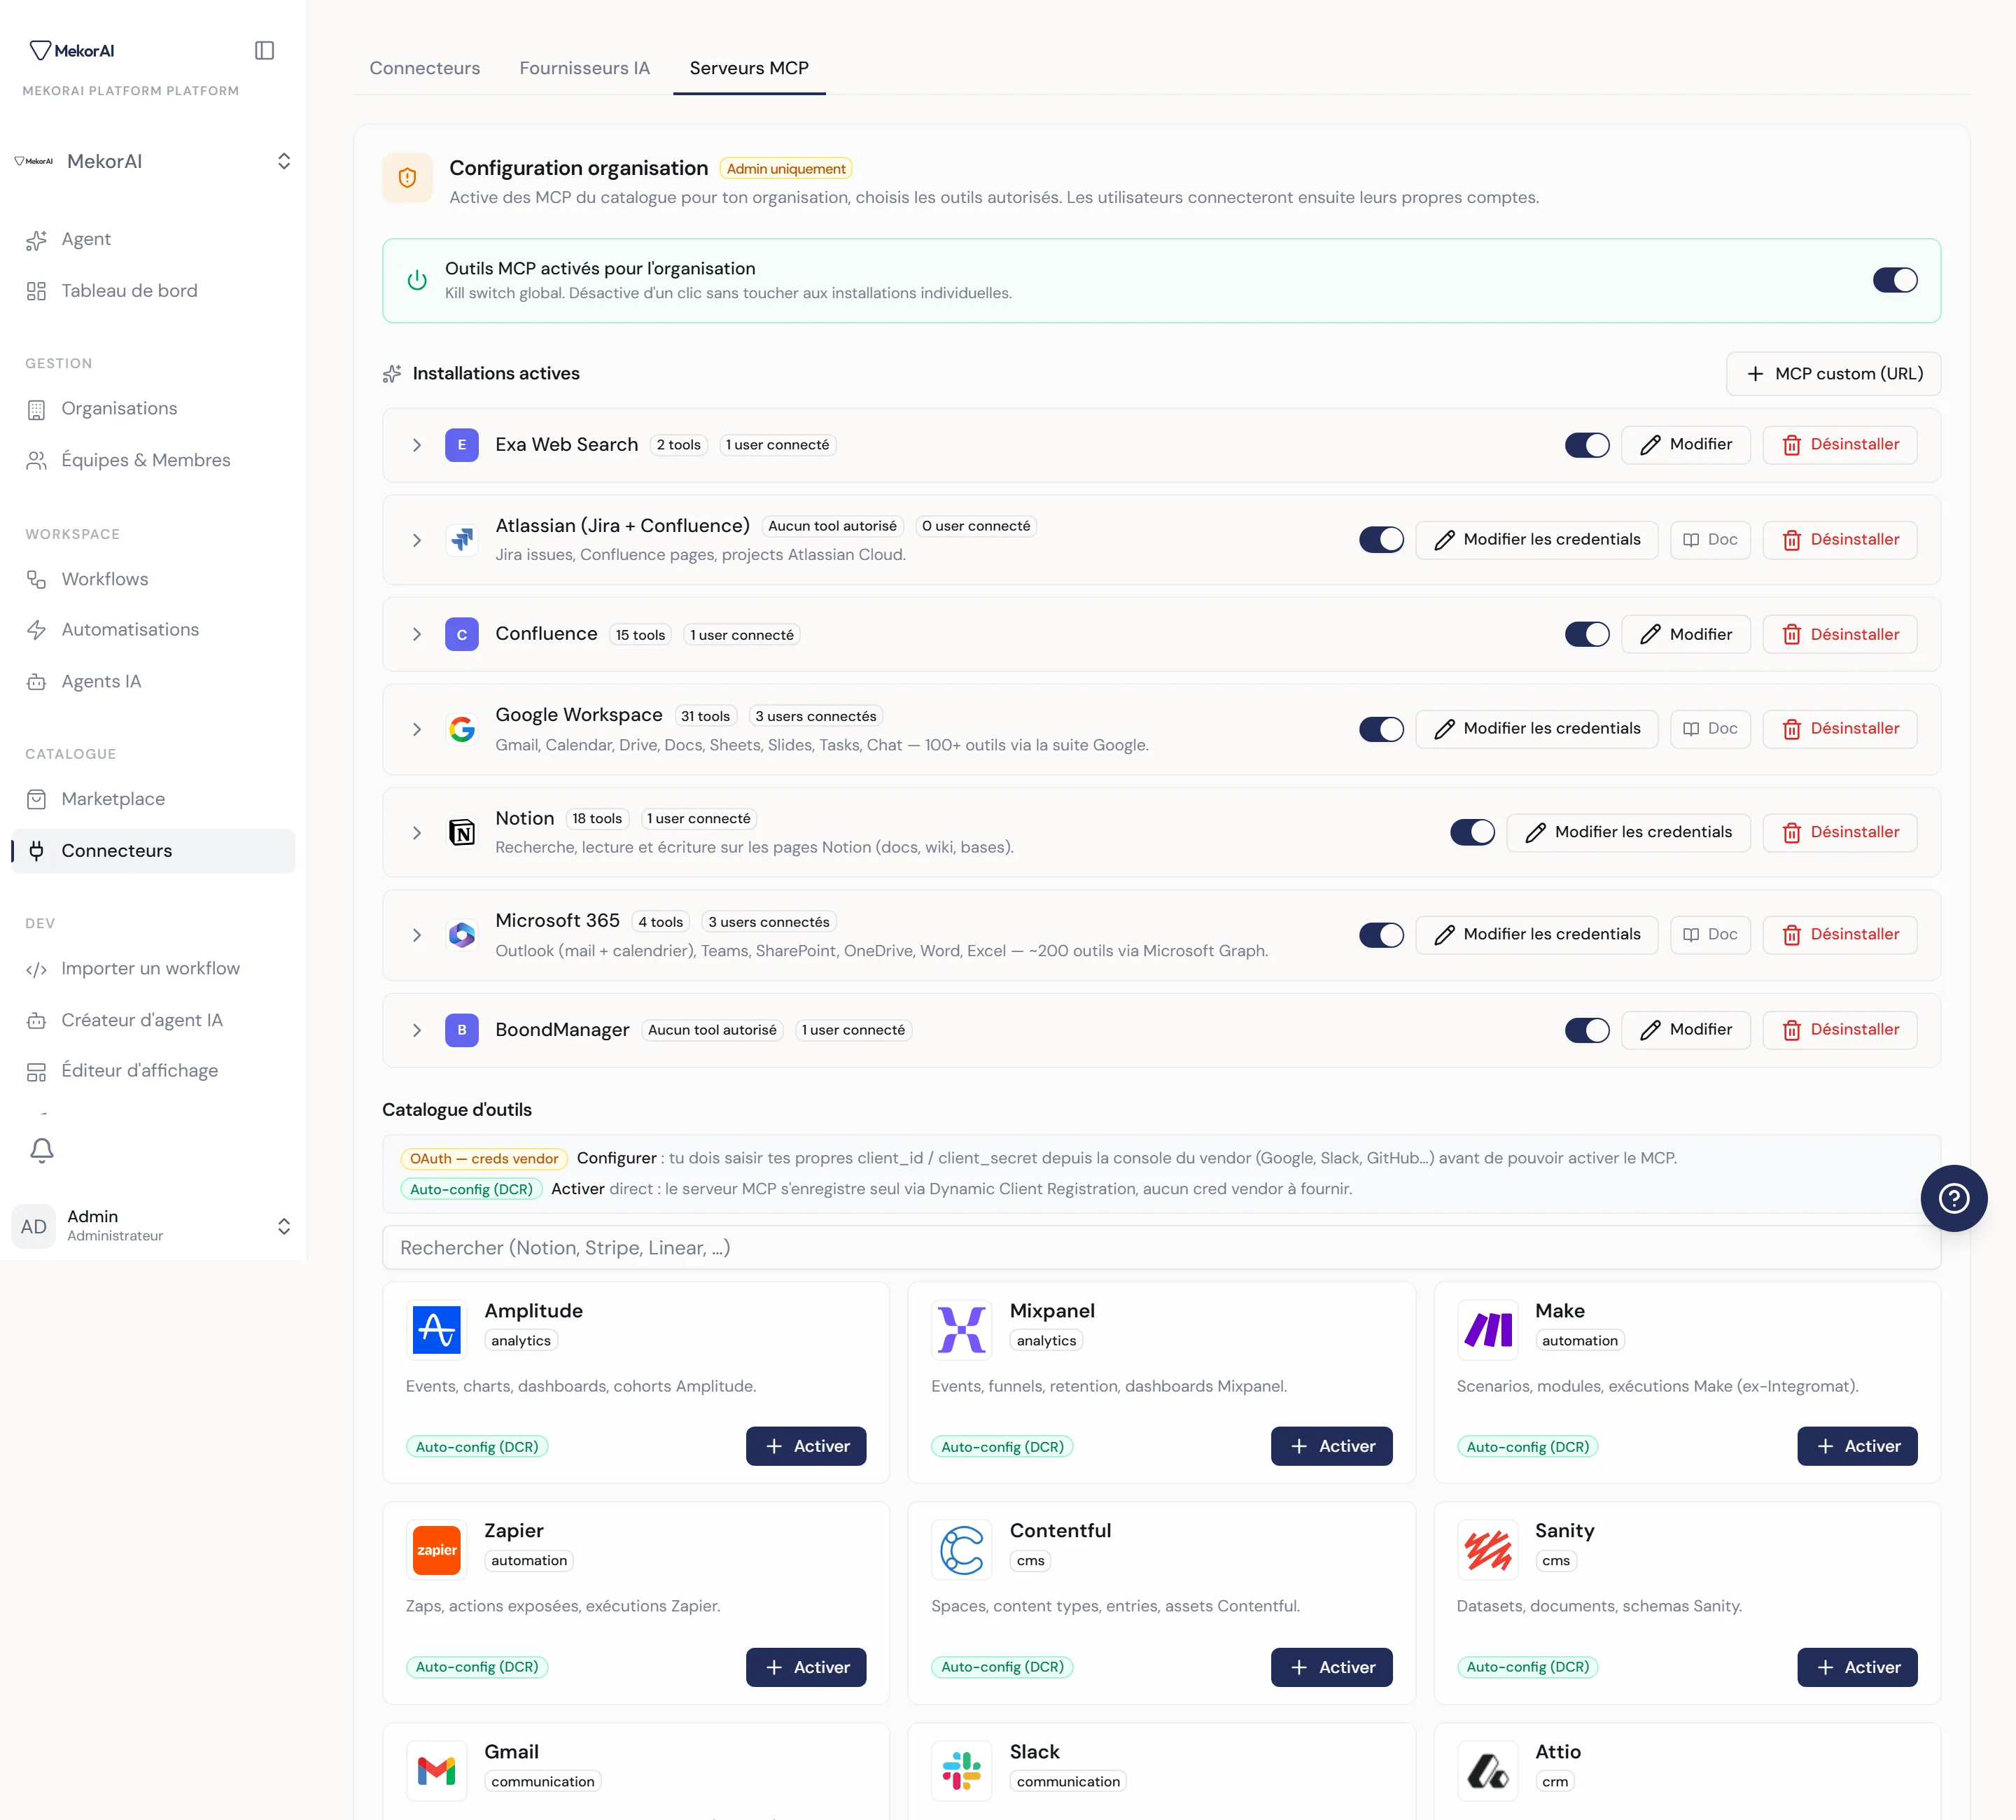Collapse sidebar with panel icon
The image size is (2016, 1820).
(264, 50)
